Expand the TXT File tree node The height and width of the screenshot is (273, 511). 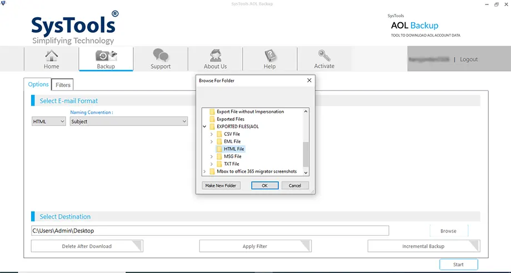click(x=212, y=164)
